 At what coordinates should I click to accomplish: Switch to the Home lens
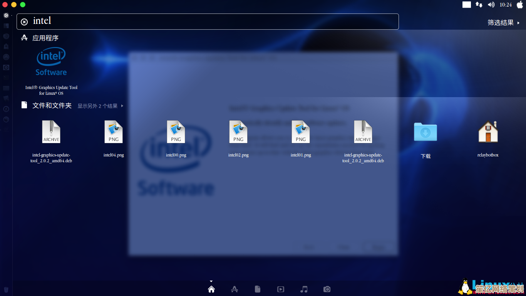(211, 289)
